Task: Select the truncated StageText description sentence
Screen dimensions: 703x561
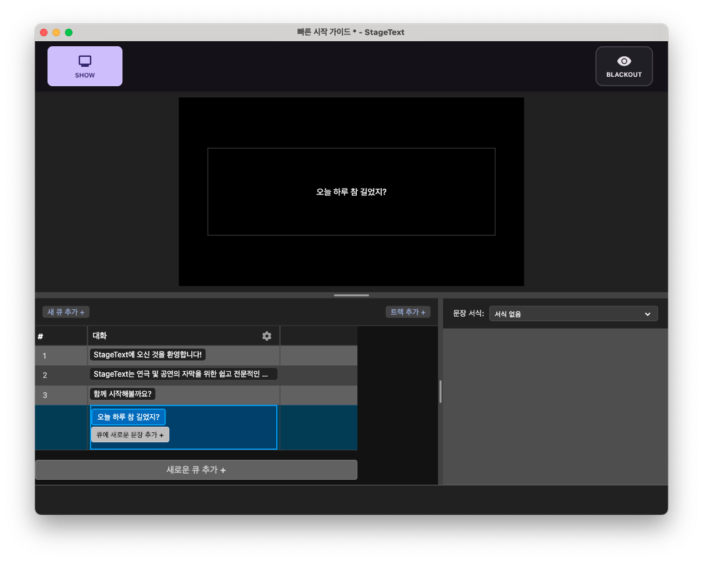Action: pyautogui.click(x=184, y=374)
